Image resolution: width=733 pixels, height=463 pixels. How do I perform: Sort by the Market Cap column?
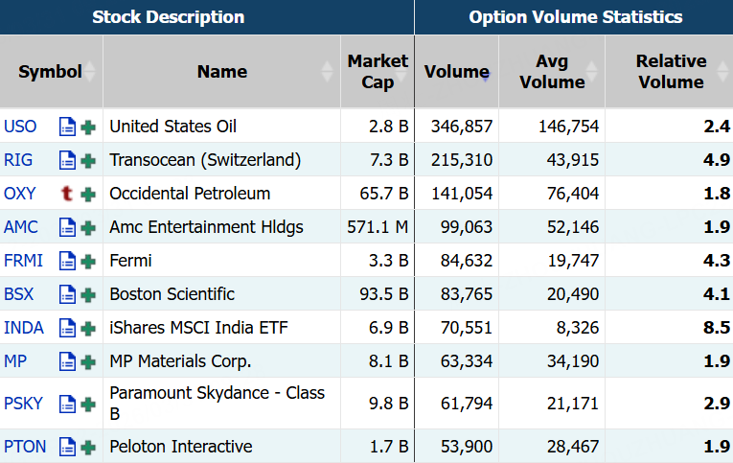pyautogui.click(x=377, y=72)
